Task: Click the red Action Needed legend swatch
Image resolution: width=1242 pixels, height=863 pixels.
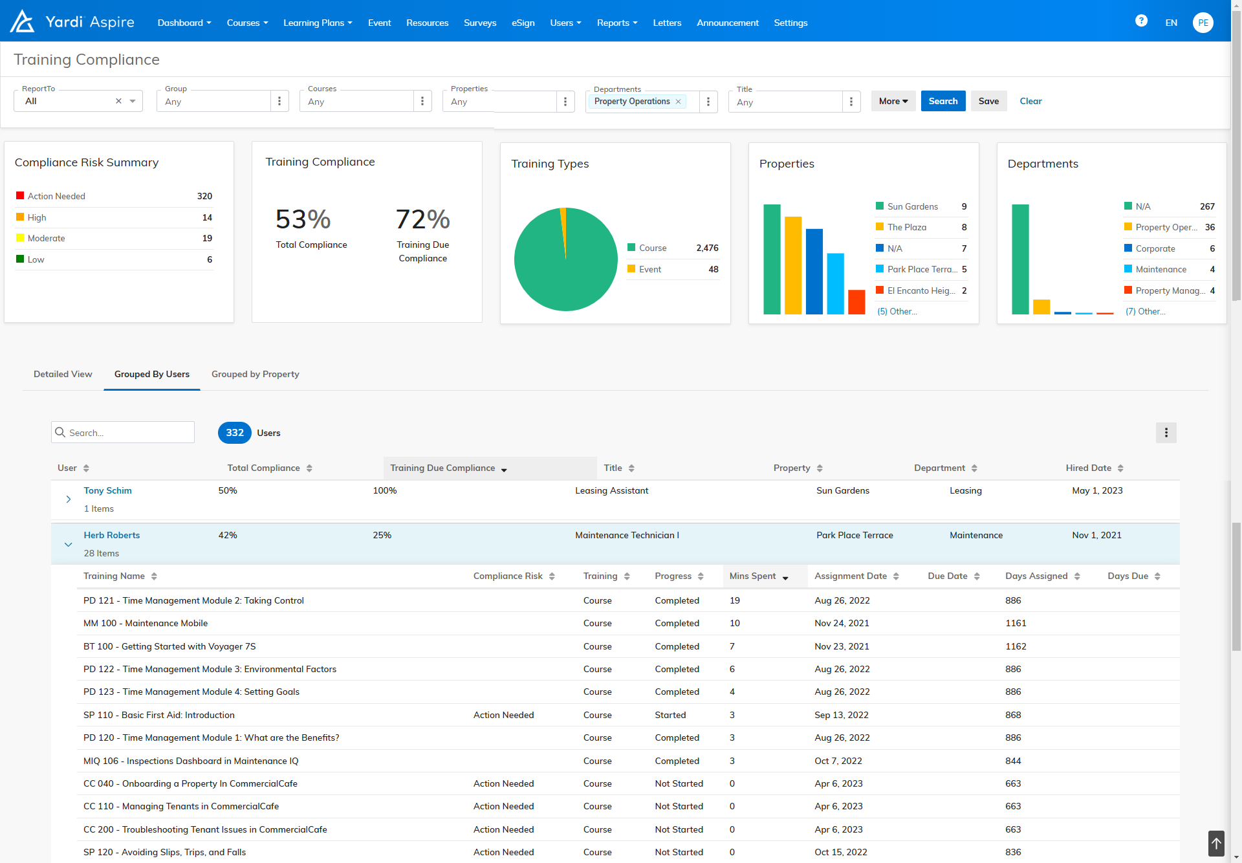Action: point(20,195)
